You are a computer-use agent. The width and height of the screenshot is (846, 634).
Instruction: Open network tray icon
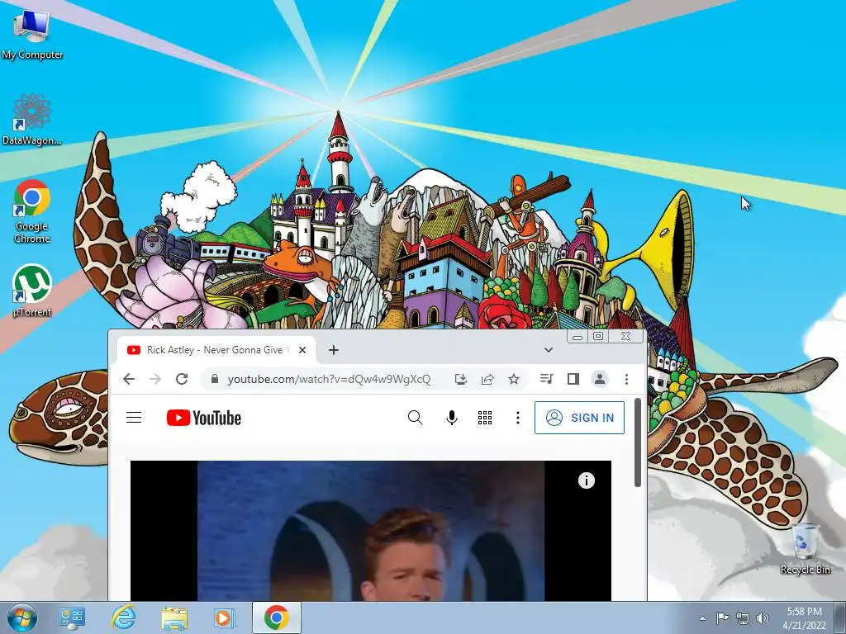coord(743,618)
